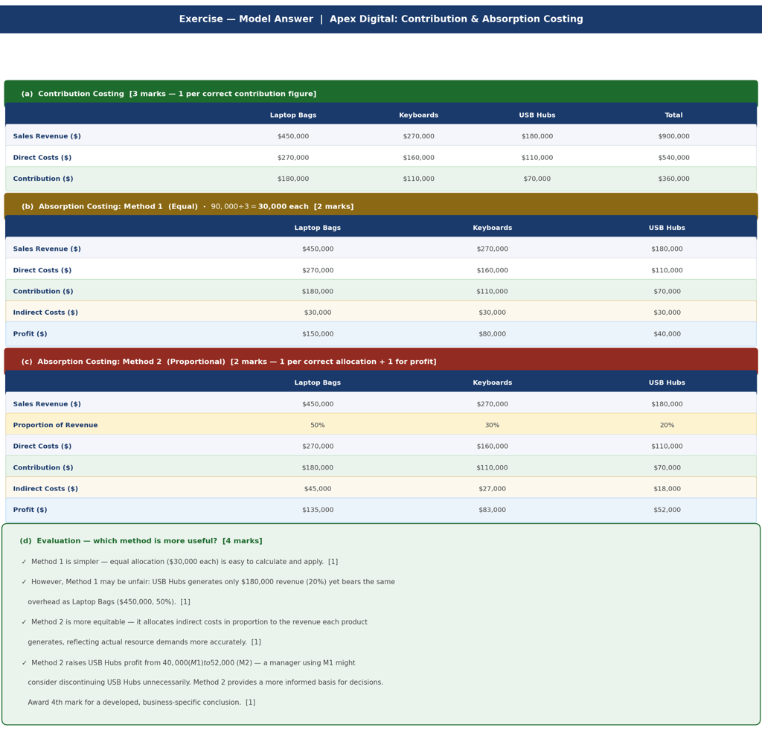Select the $52,000 USB Hubs profit cell
762x736 pixels.
pyautogui.click(x=667, y=510)
